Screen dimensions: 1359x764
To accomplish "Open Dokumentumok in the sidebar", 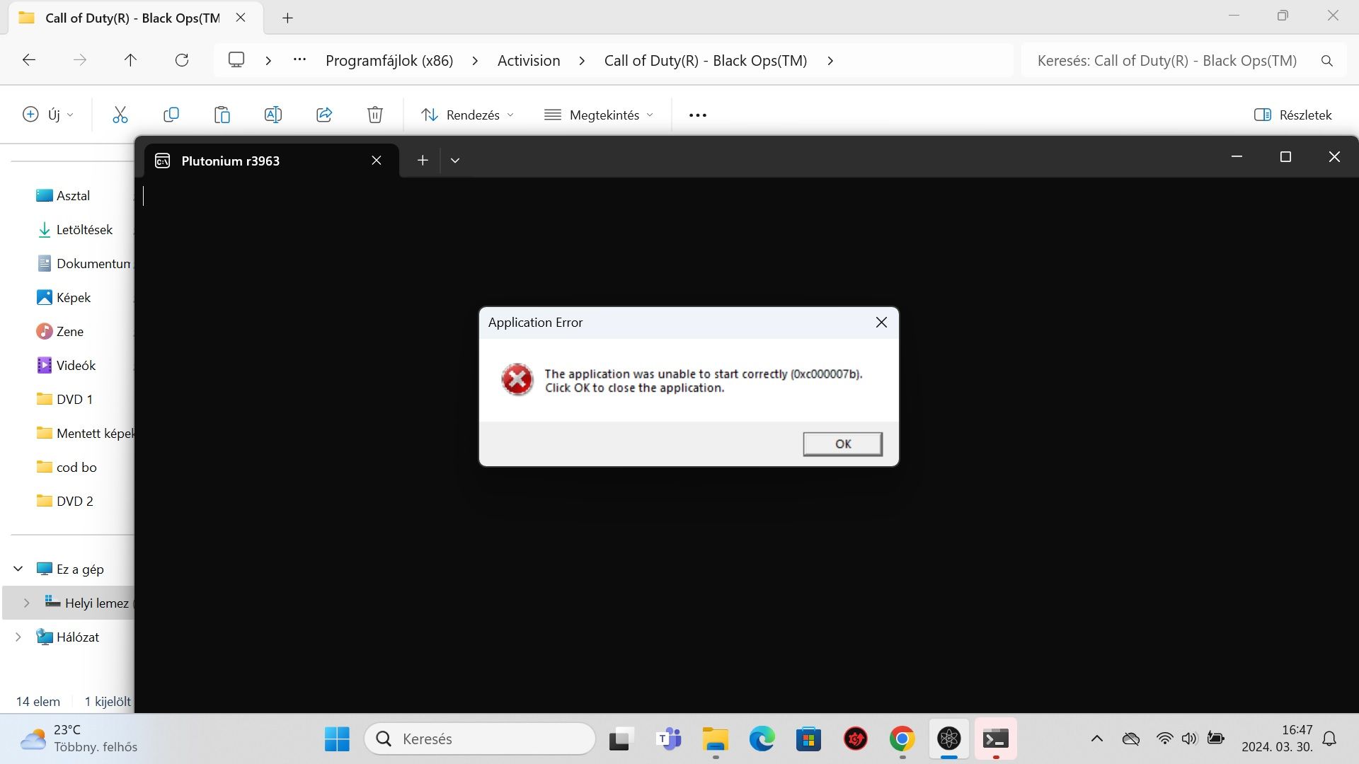I will tap(83, 264).
